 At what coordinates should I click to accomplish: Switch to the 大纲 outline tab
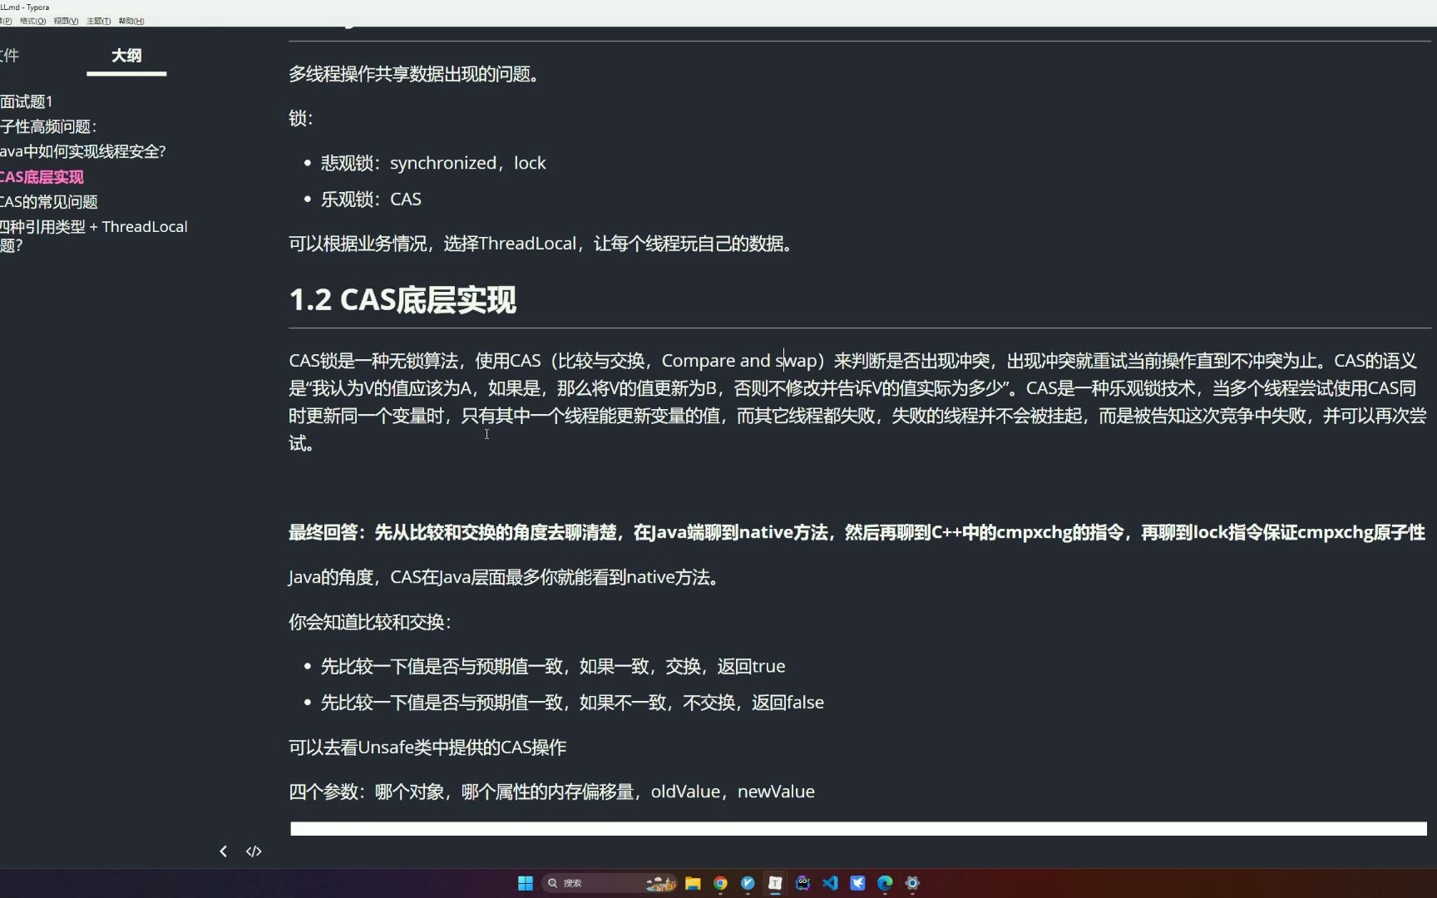click(126, 56)
